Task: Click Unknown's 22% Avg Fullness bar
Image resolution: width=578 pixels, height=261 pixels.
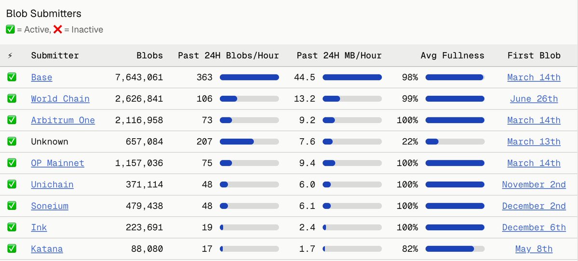Action: 455,142
